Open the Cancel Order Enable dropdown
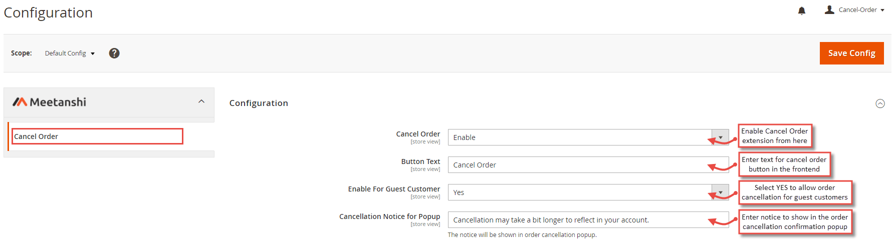This screenshot has height=243, width=893. click(x=588, y=137)
